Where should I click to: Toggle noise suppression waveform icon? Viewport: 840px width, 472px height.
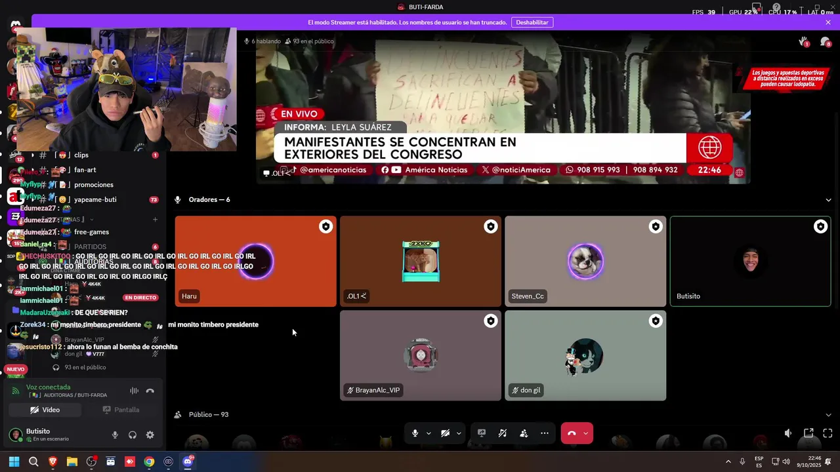134,391
